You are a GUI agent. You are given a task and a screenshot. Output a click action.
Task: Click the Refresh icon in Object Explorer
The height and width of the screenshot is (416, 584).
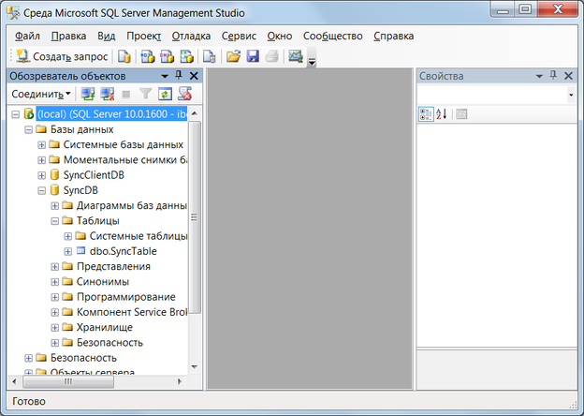165,94
